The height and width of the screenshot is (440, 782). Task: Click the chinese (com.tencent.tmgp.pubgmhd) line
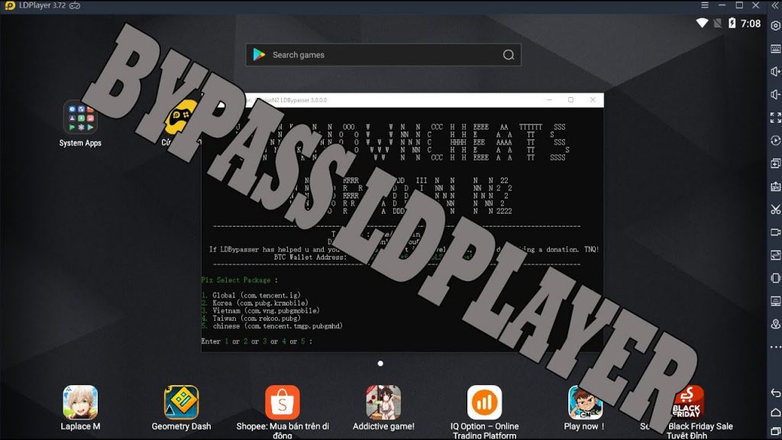272,325
